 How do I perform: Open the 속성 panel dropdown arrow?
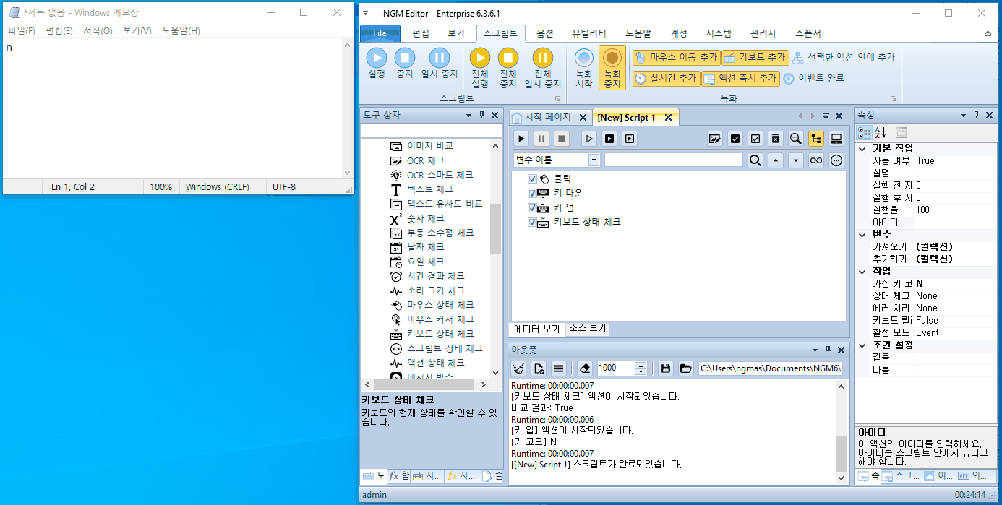coord(963,116)
